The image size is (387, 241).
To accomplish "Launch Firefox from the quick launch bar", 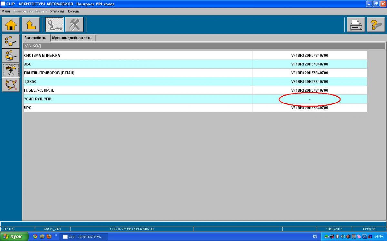I will tap(49, 237).
